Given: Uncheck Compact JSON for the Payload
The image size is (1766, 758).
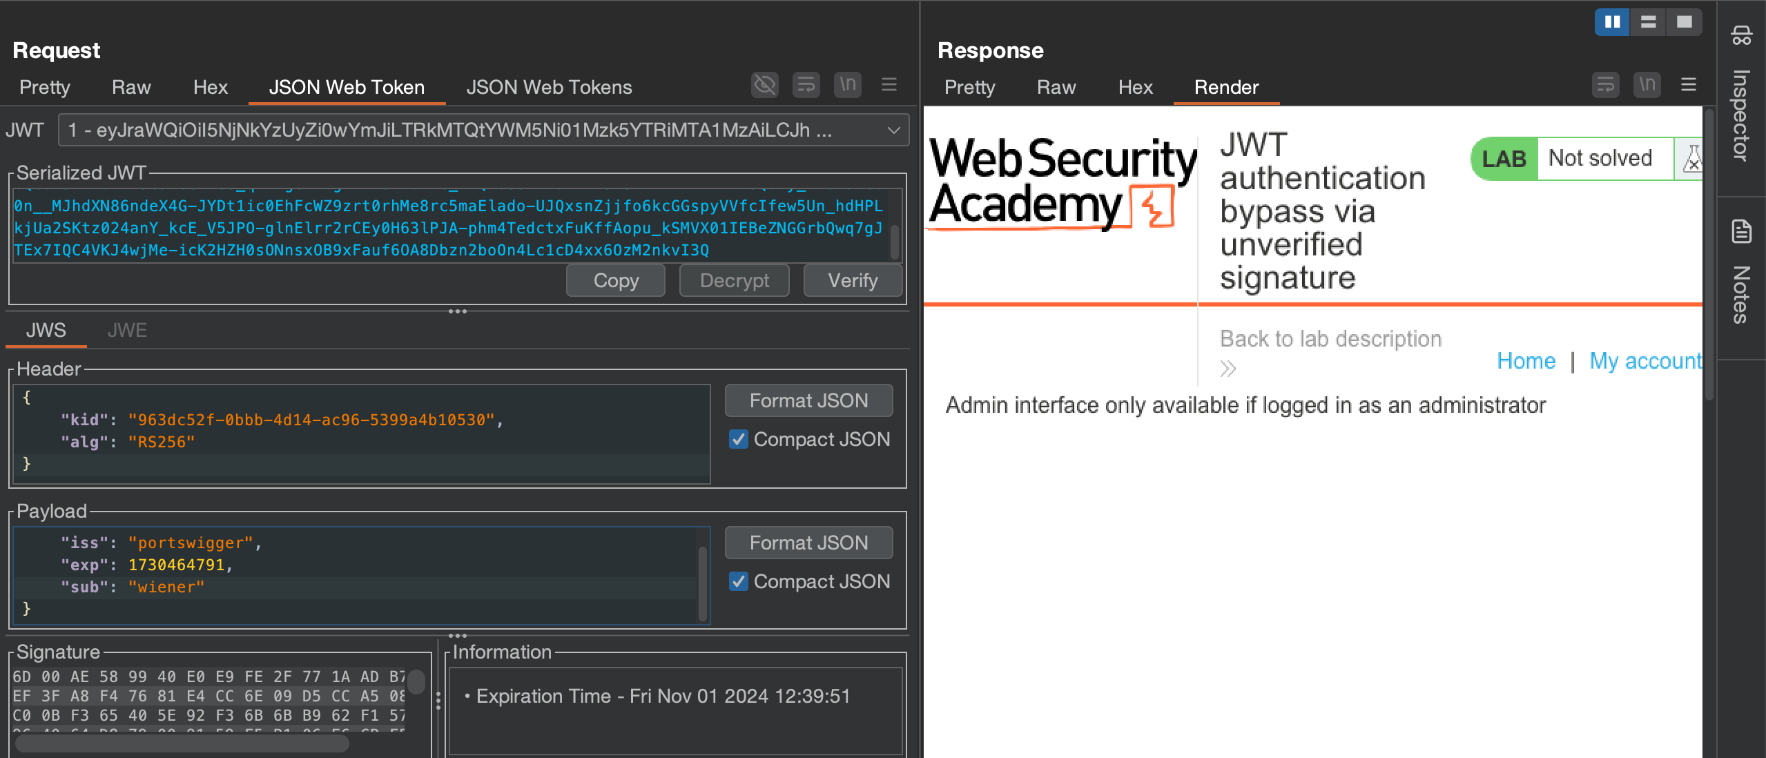Looking at the screenshot, I should 738,581.
